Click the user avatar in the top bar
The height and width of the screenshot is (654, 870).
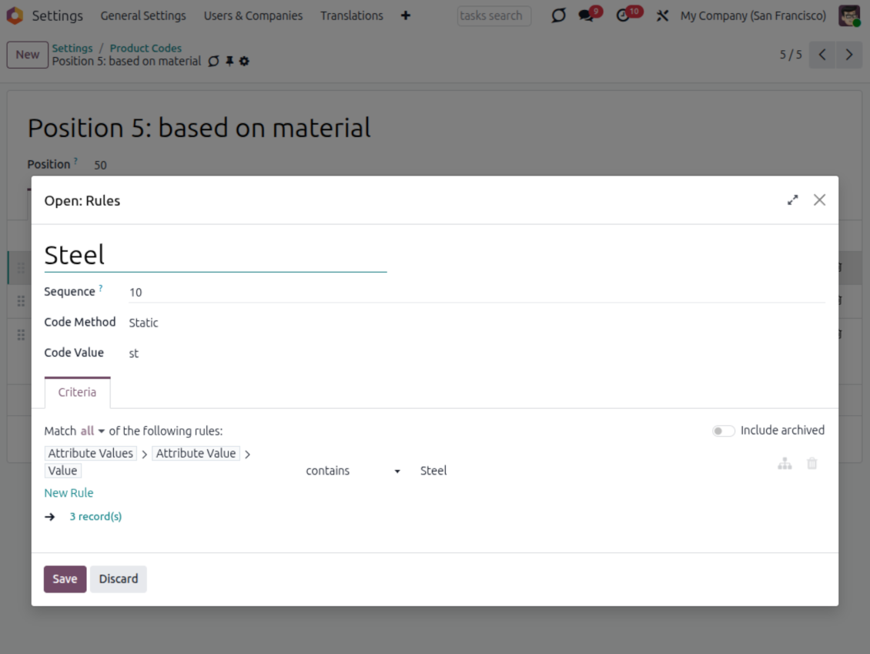pos(848,15)
